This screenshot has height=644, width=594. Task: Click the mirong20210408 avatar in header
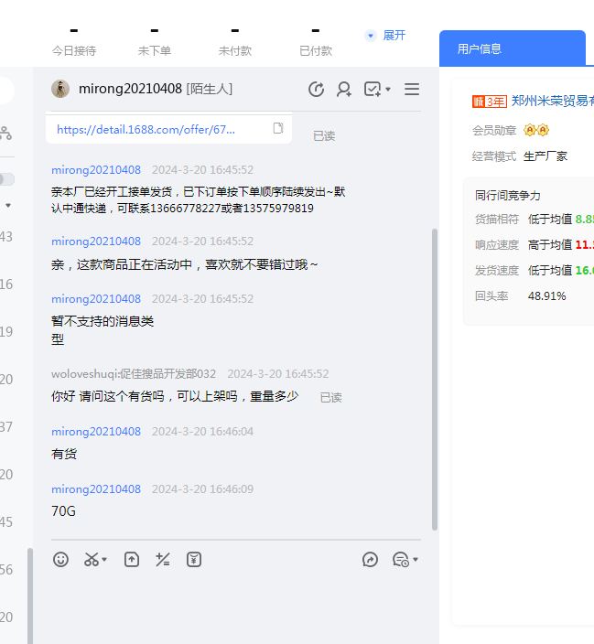click(x=60, y=89)
